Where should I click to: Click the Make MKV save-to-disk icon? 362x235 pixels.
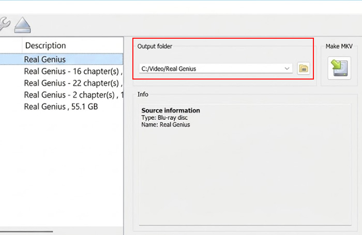pos(339,68)
